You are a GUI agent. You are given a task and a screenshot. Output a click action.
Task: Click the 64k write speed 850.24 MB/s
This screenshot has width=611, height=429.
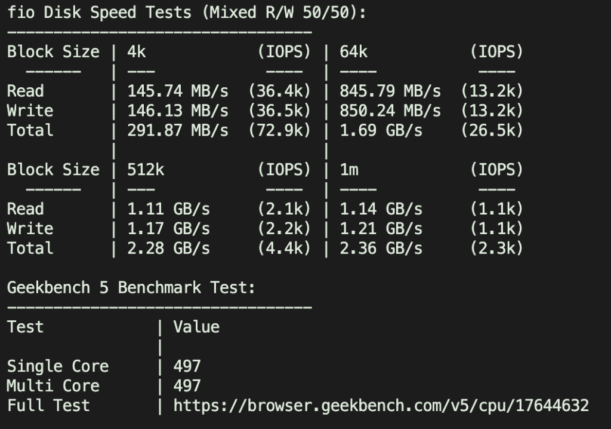390,111
